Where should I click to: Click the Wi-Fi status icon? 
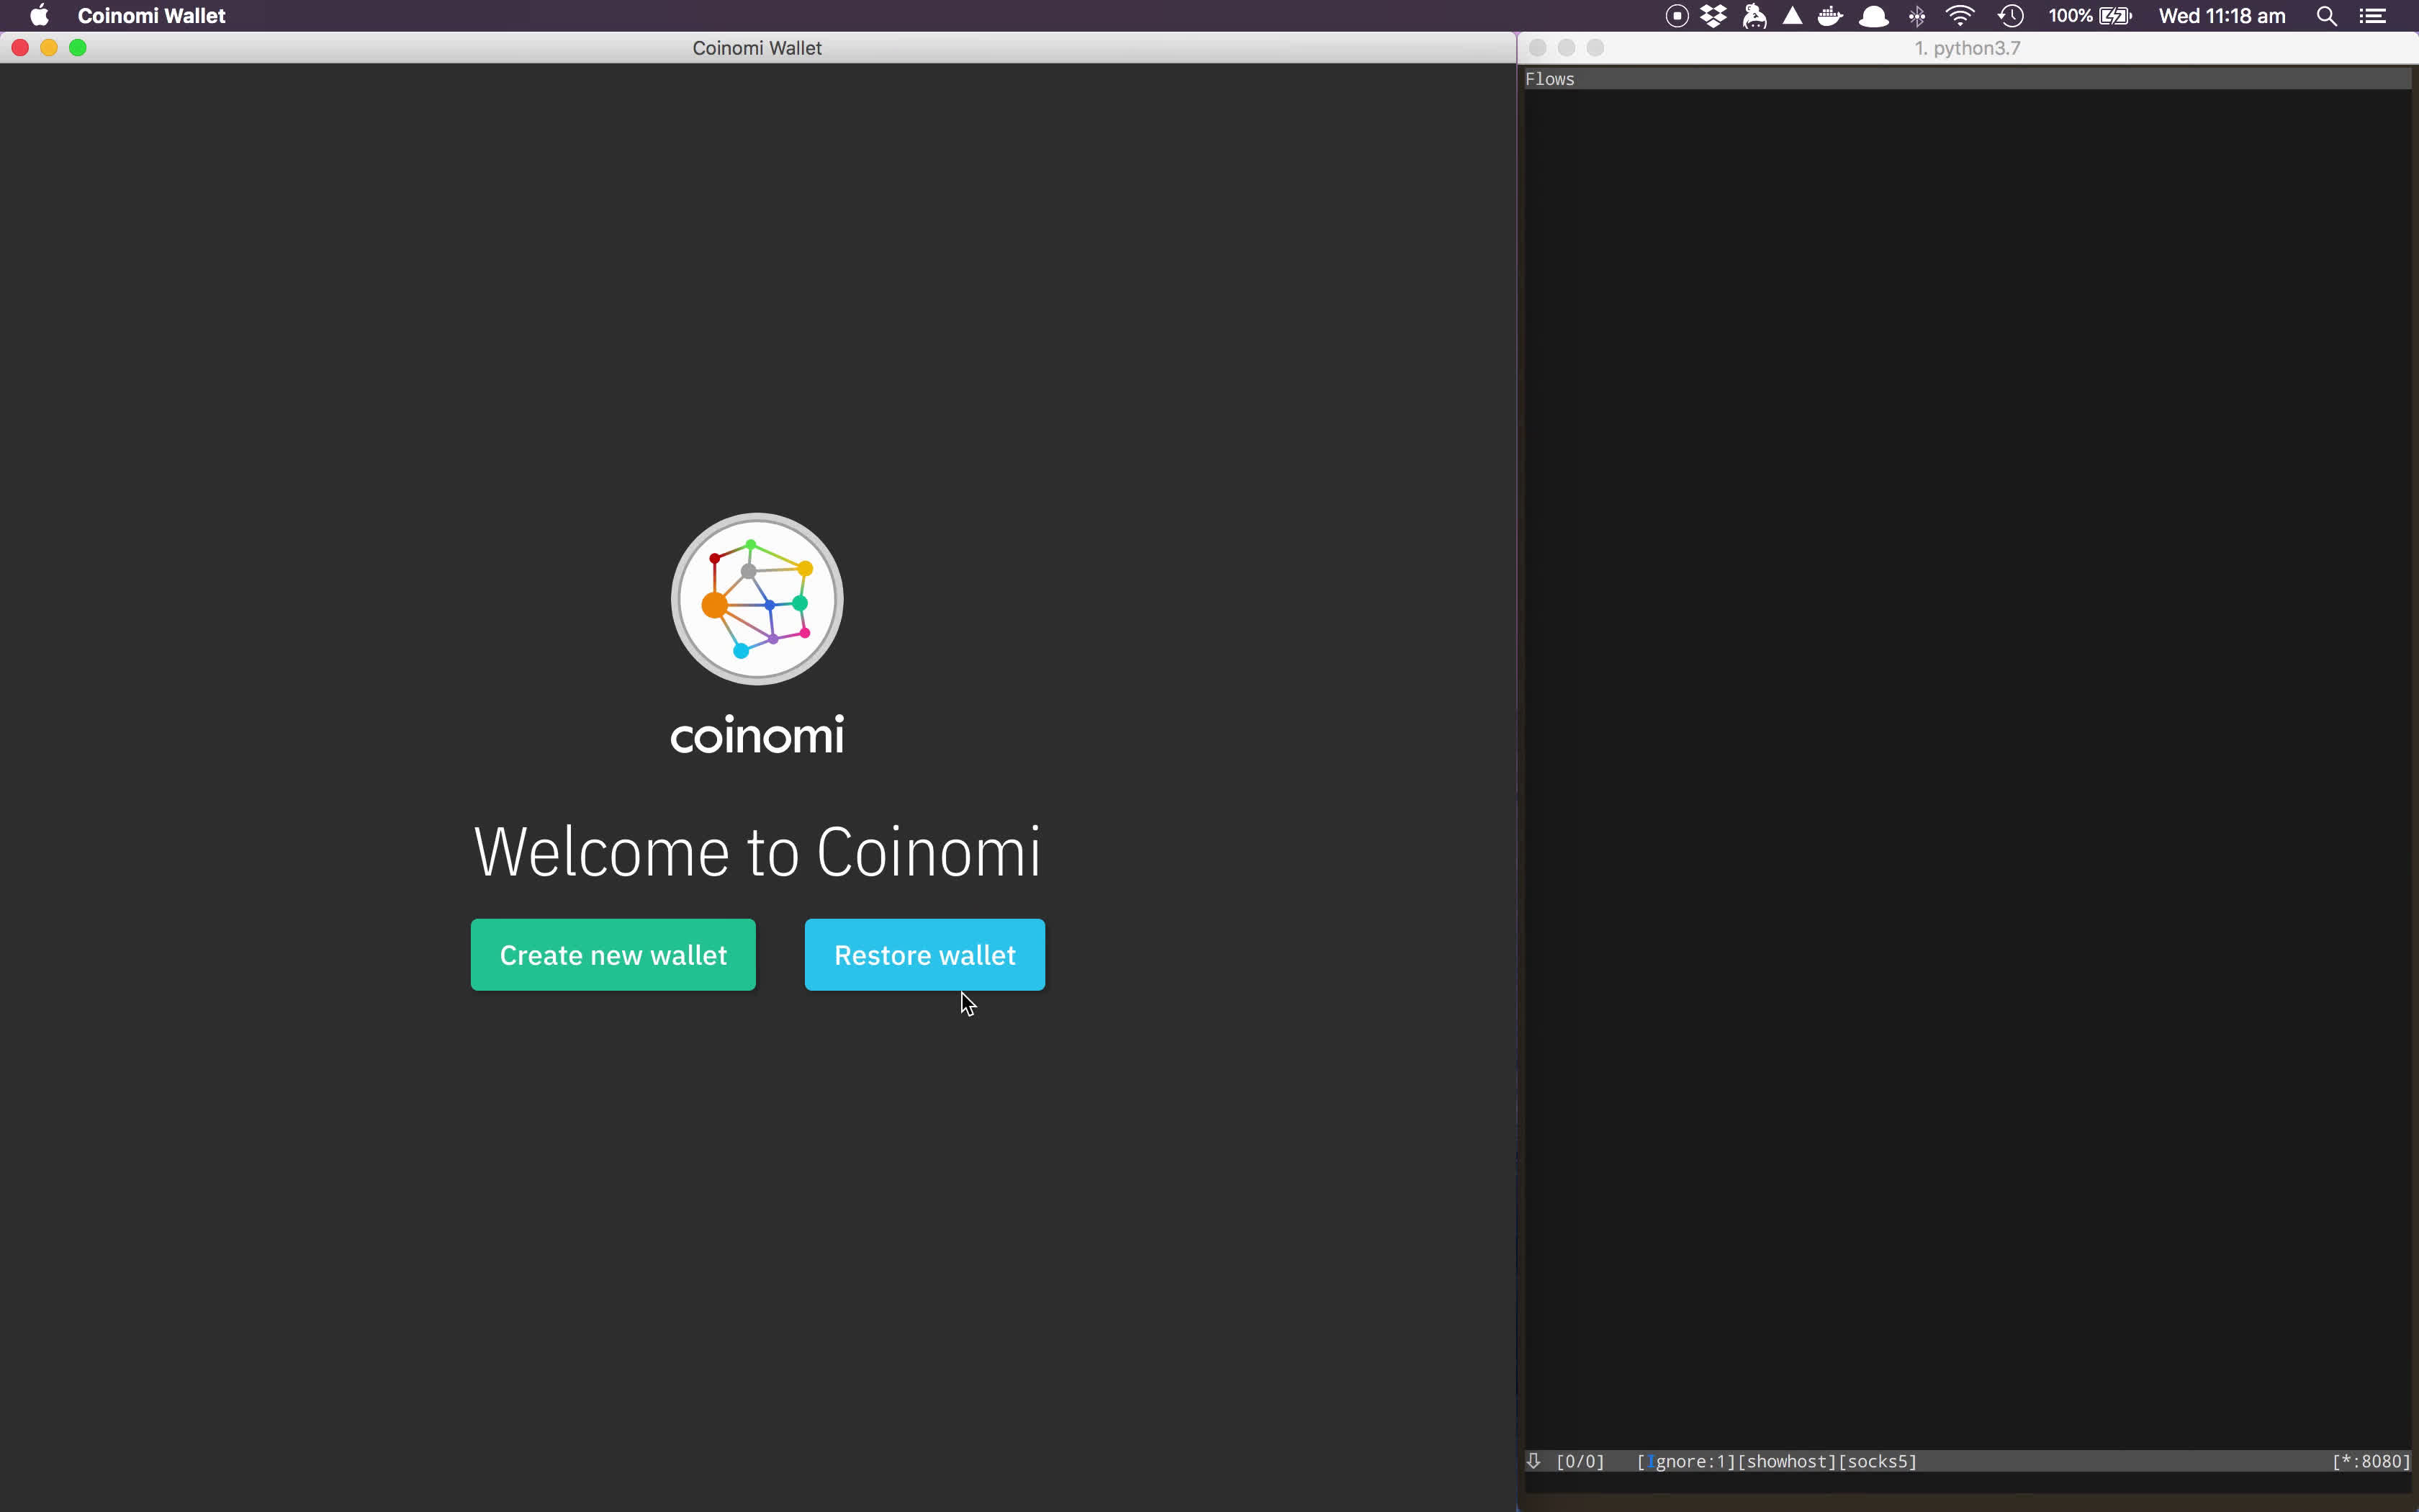[x=1960, y=16]
